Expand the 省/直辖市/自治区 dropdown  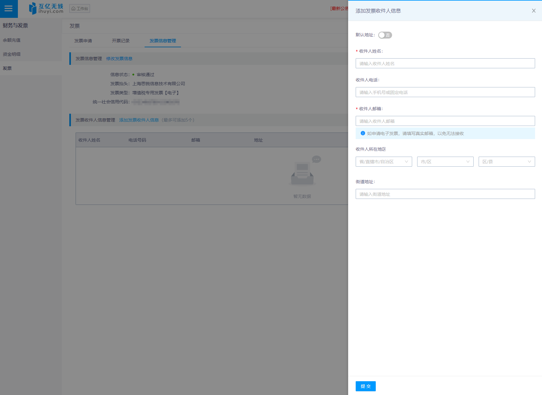[384, 162]
